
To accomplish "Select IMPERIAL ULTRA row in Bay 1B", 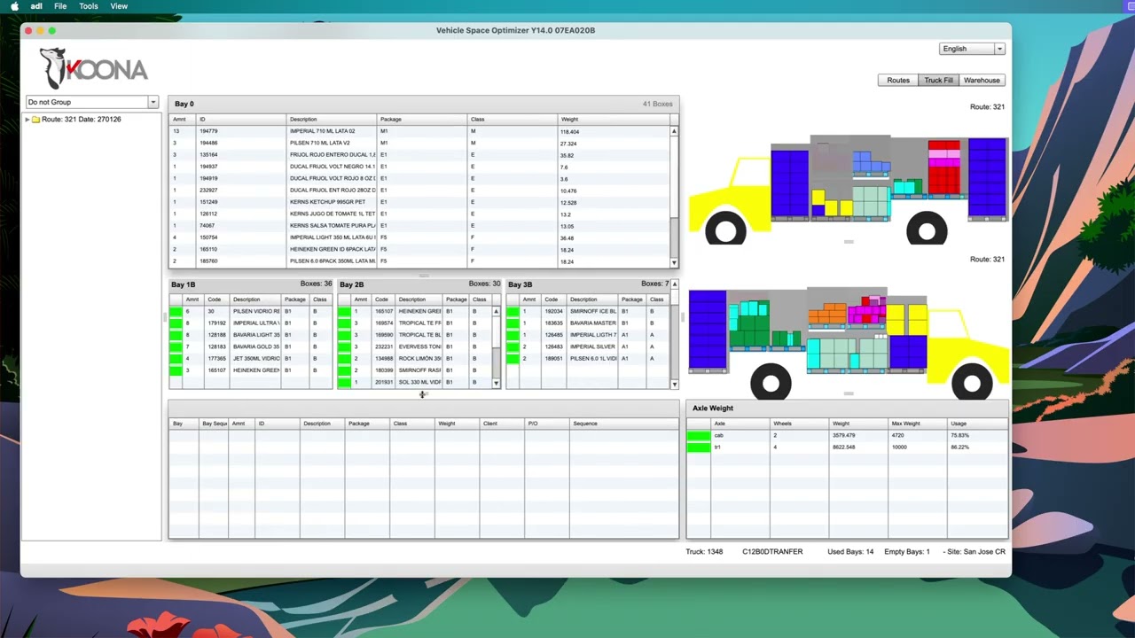I will click(251, 323).
